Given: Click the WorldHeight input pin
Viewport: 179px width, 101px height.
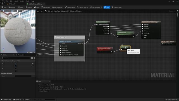Looking at the screenshot, I should [143, 33].
